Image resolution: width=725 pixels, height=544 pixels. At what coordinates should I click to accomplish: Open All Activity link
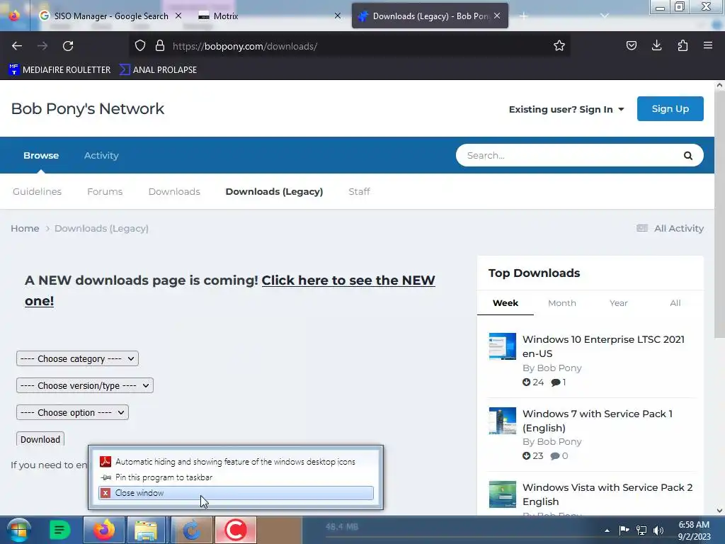click(x=670, y=229)
